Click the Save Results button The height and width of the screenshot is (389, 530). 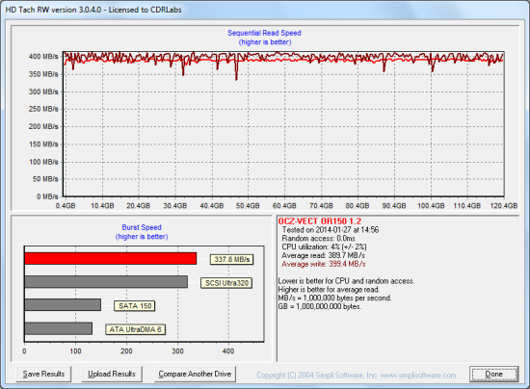coord(43,374)
